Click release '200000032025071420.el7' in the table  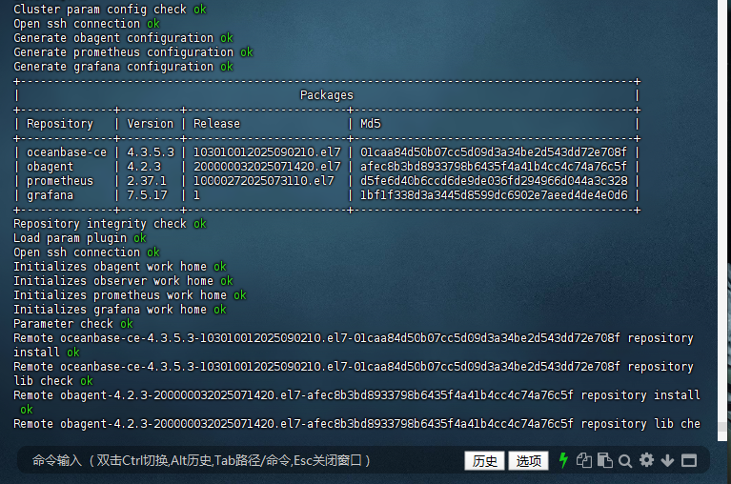point(267,167)
